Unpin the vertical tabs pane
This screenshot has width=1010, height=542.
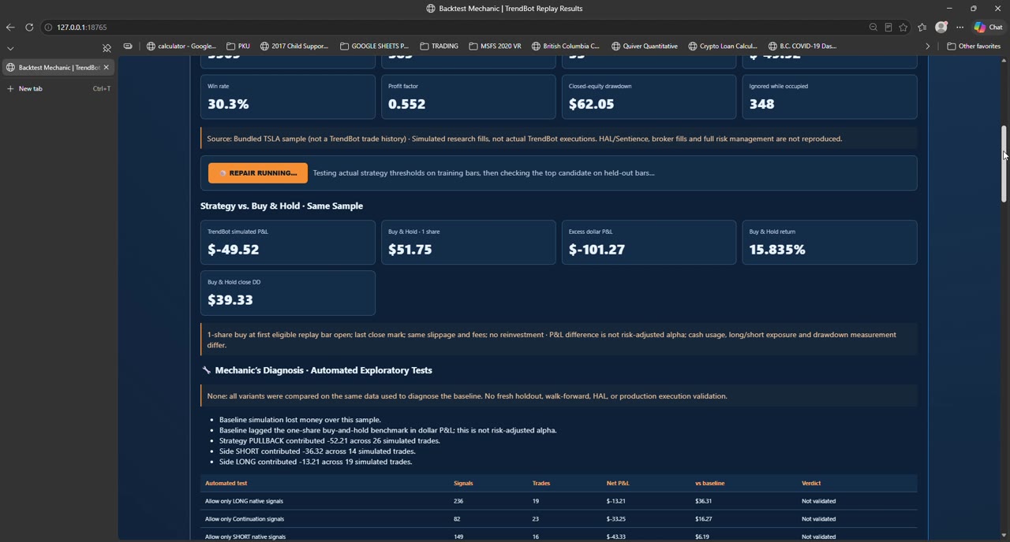coord(107,48)
